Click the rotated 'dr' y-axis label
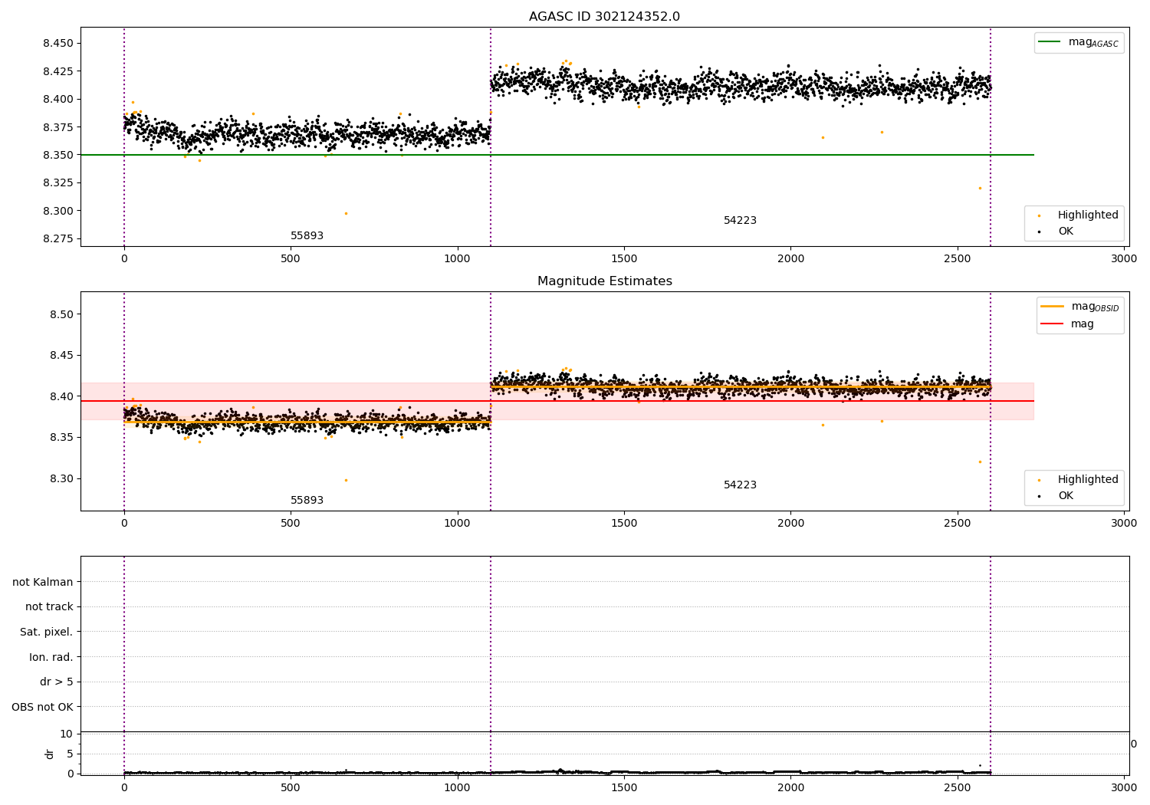 [50, 754]
